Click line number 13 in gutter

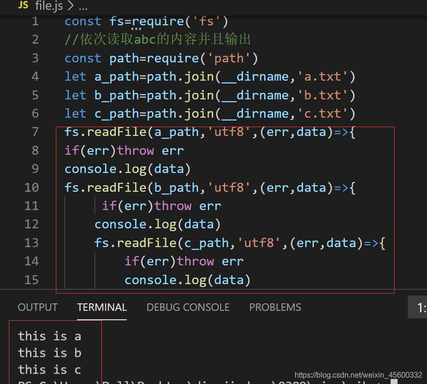point(31,243)
